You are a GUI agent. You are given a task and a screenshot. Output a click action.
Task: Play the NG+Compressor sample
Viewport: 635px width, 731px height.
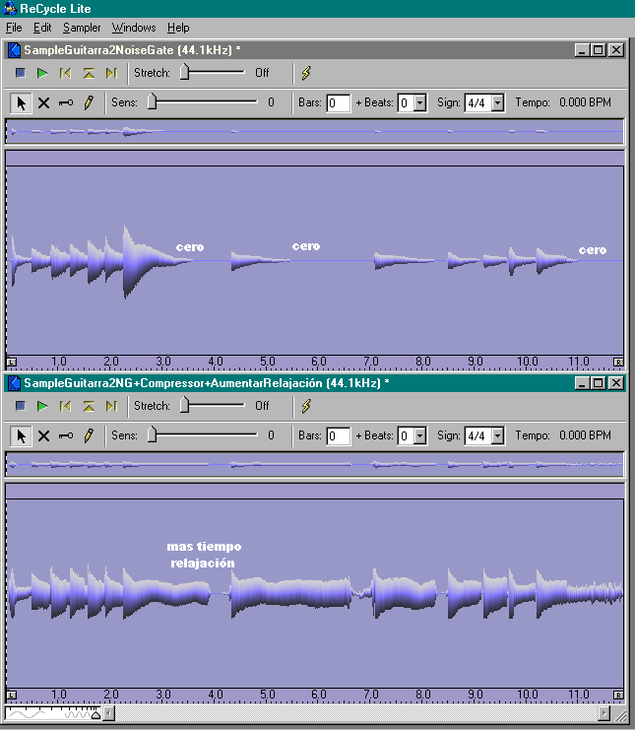(42, 406)
